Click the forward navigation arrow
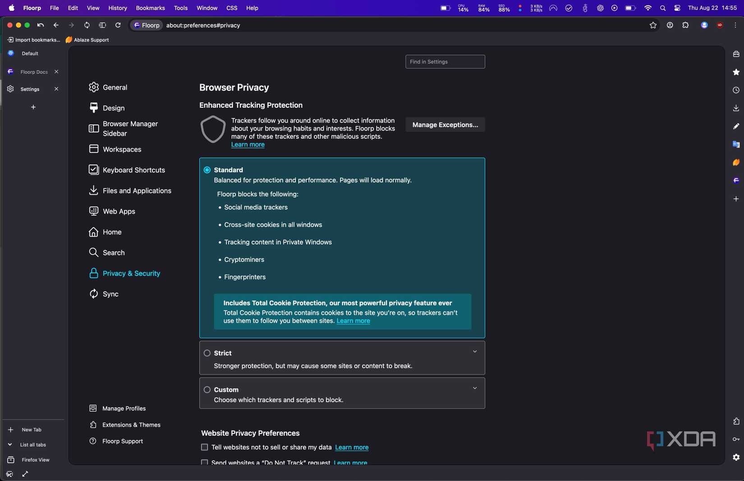The image size is (744, 481). click(71, 25)
